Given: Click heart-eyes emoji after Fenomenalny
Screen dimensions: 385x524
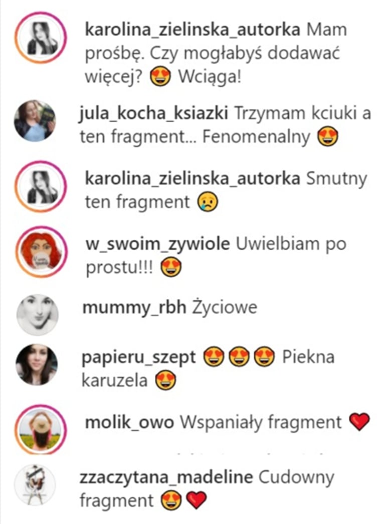Looking at the screenshot, I should click(x=327, y=137).
